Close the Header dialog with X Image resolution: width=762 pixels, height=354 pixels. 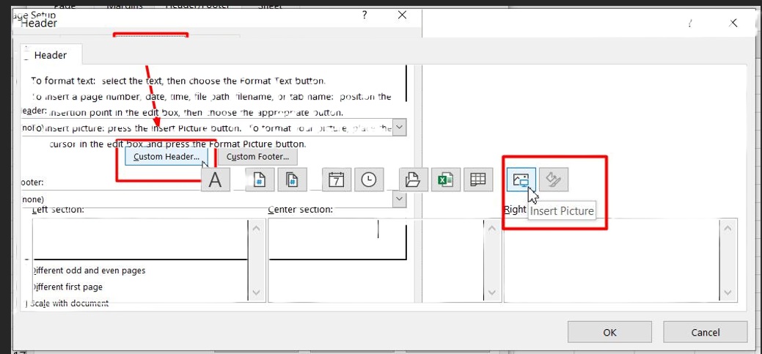(x=733, y=23)
